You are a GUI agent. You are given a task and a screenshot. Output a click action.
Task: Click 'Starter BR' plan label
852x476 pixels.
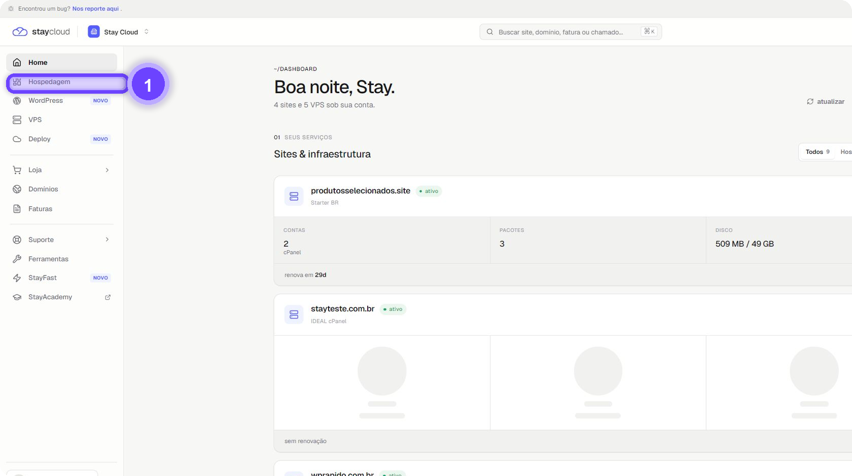coord(325,203)
